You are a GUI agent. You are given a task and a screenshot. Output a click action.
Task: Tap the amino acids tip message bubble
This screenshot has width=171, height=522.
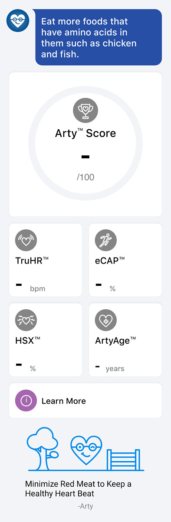(99, 37)
